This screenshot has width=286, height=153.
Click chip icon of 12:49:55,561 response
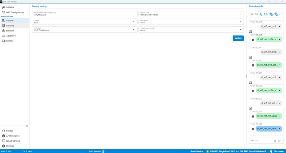point(253,116)
